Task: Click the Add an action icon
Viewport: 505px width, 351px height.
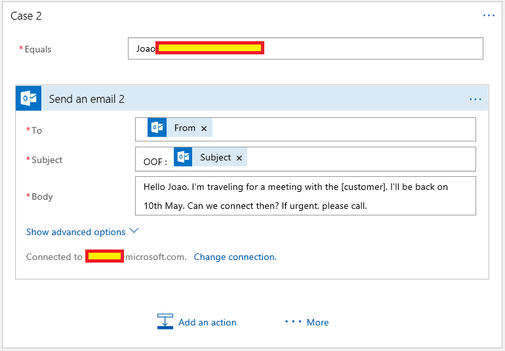Action: (x=165, y=322)
